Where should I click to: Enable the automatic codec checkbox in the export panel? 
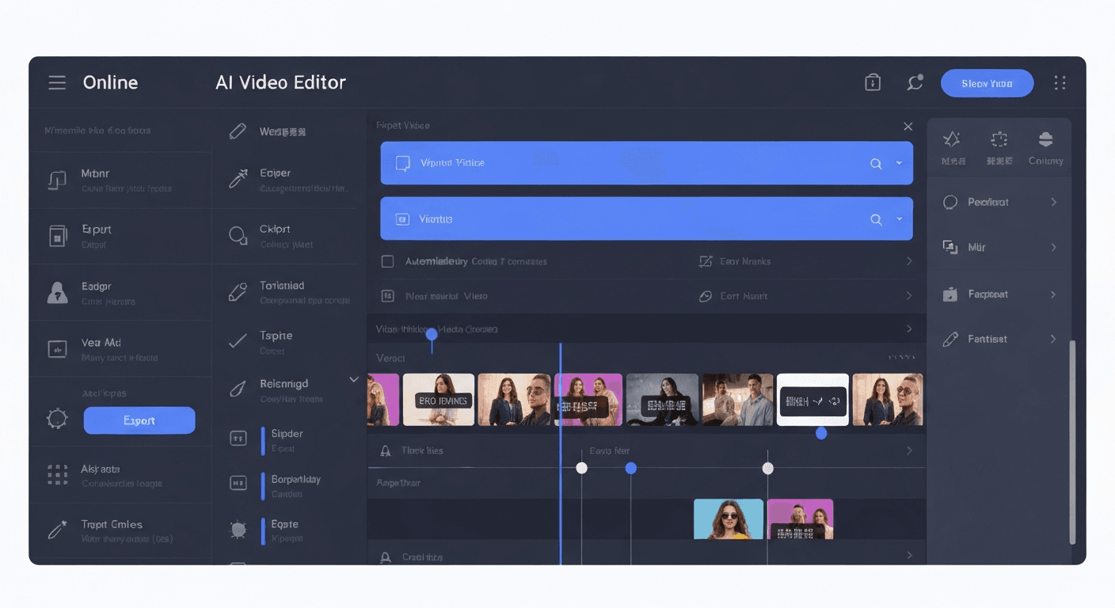pos(387,261)
